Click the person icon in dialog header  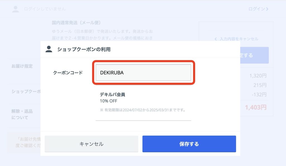49,49
